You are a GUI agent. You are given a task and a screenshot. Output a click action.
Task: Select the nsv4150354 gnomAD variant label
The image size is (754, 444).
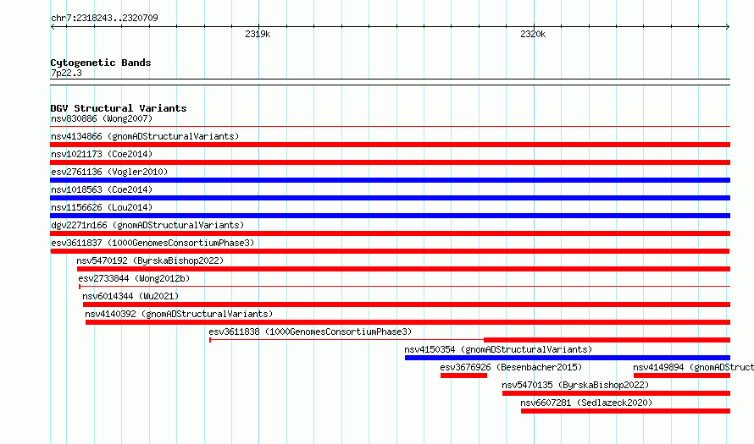click(498, 349)
